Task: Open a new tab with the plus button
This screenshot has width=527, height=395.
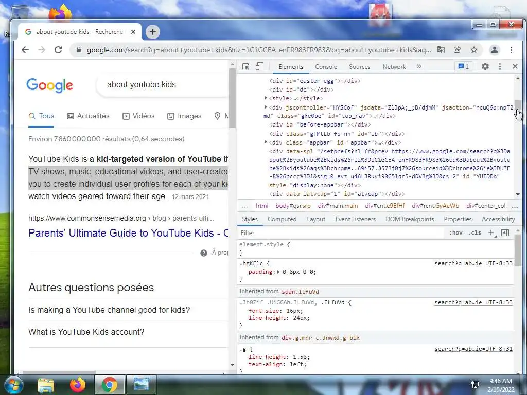Action: (x=152, y=32)
